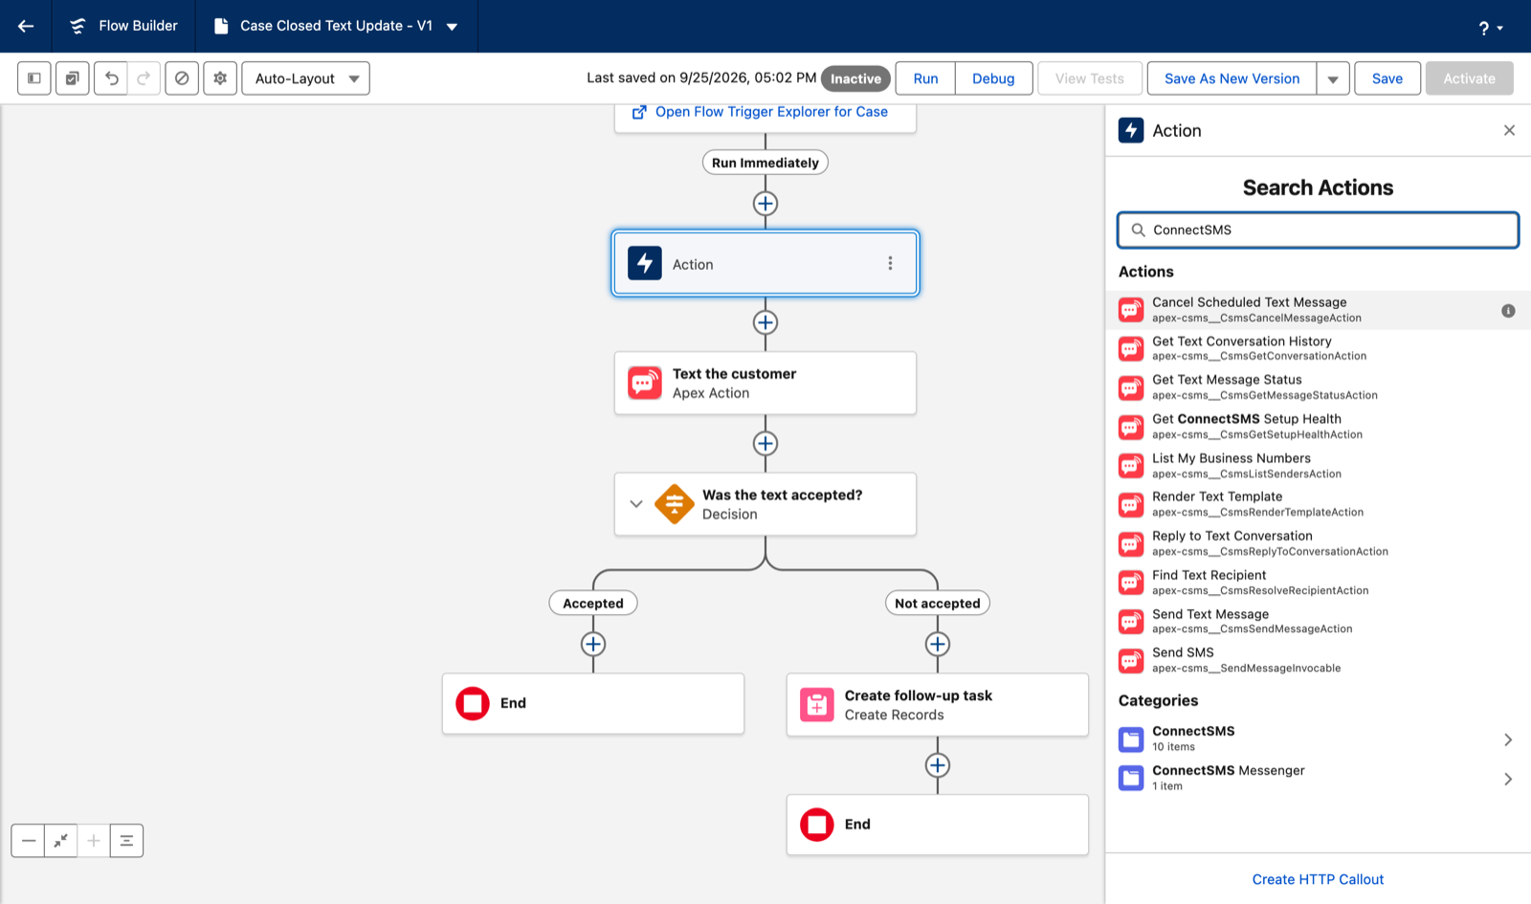
Task: Add element below Text the customer
Action: (765, 444)
